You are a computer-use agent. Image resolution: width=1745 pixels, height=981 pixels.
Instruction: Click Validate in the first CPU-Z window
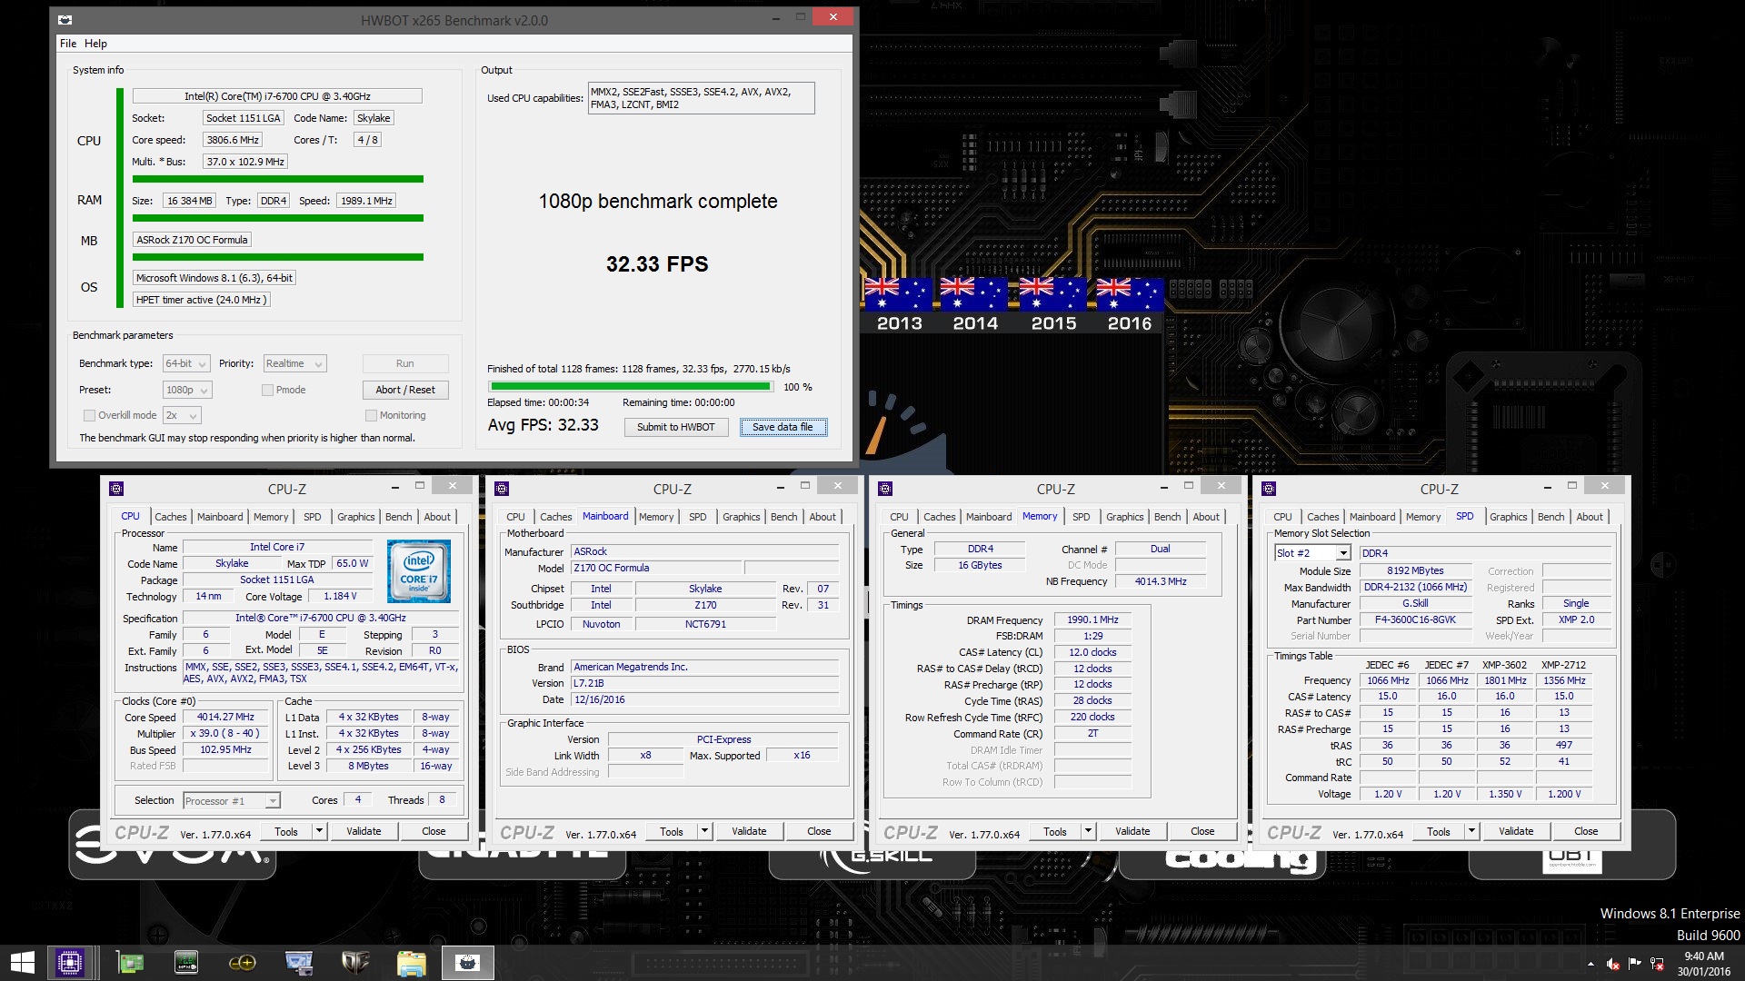point(364,831)
